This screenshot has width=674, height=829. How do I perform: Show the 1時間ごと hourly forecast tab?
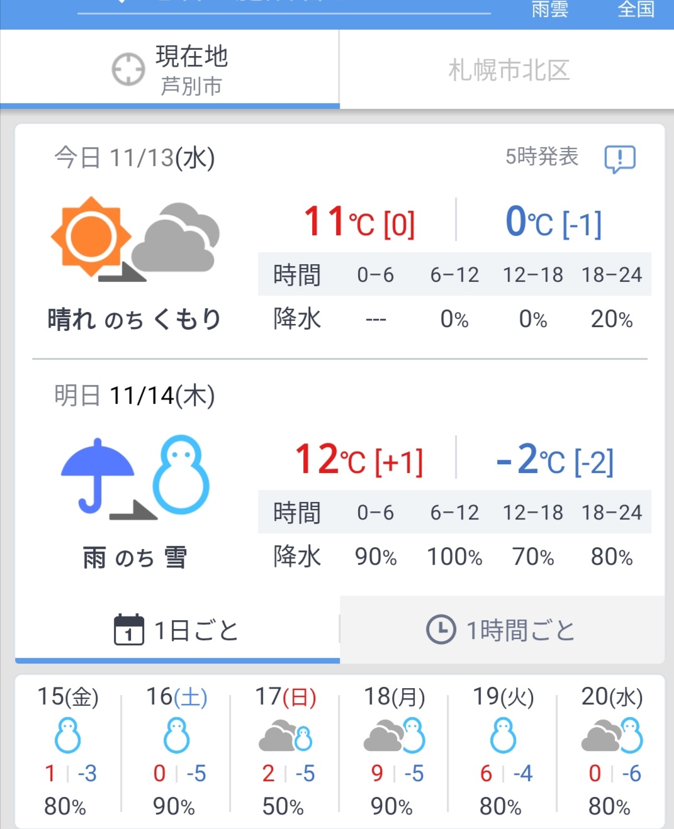pyautogui.click(x=502, y=630)
